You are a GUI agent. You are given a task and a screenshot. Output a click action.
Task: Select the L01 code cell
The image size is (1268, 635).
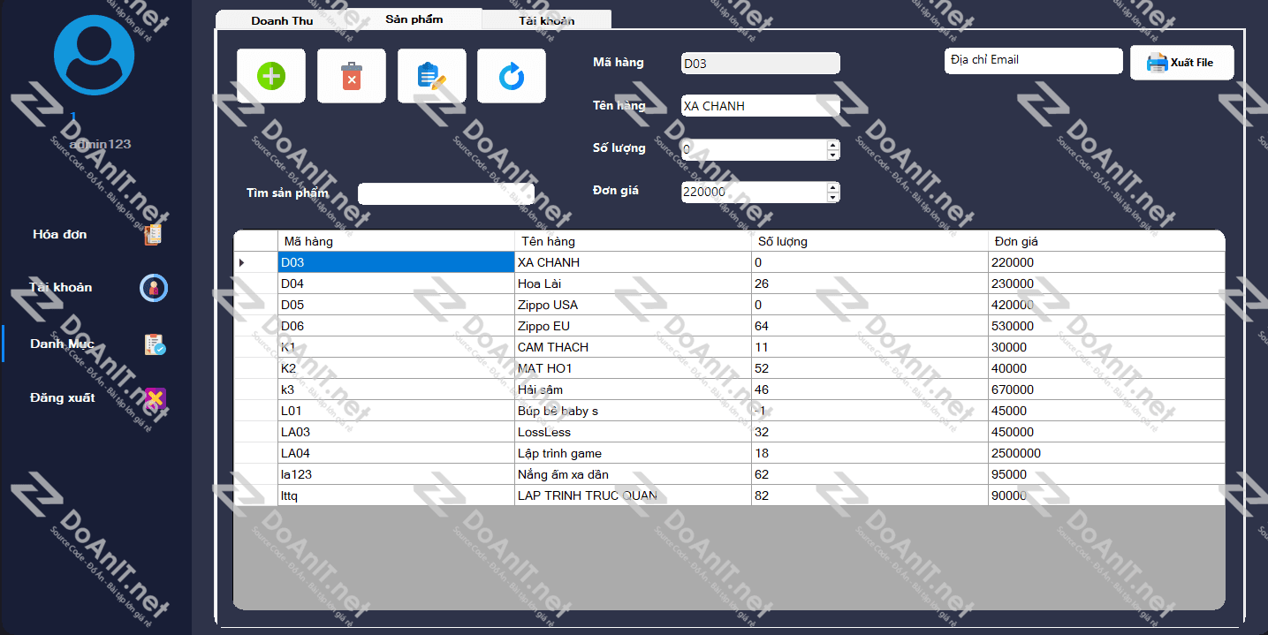tap(396, 411)
